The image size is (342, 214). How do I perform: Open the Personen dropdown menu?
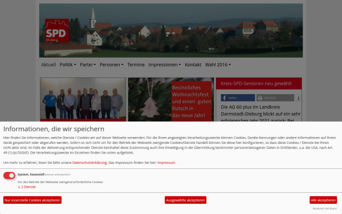(112, 64)
